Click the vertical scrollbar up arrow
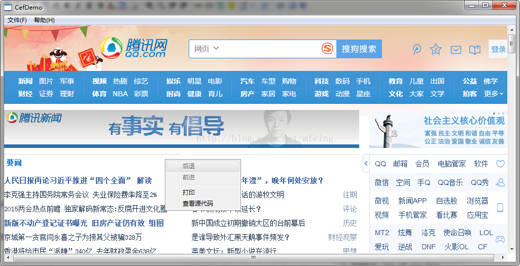The width and height of the screenshot is (520, 266). [511, 29]
